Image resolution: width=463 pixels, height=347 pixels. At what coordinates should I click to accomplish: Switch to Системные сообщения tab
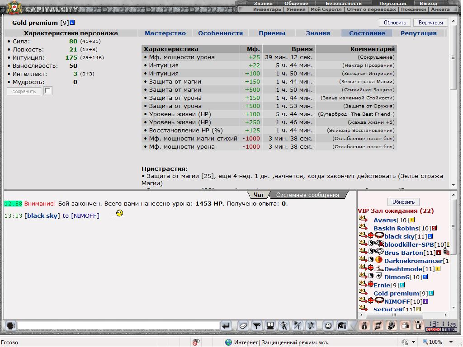point(307,195)
